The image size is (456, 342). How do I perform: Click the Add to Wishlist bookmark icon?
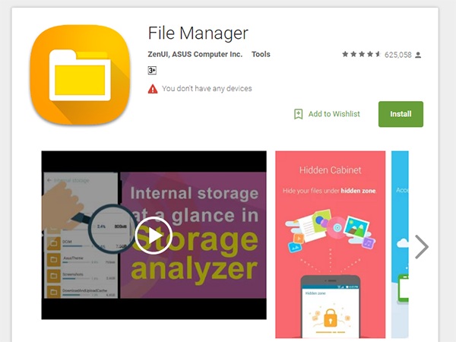coord(298,114)
